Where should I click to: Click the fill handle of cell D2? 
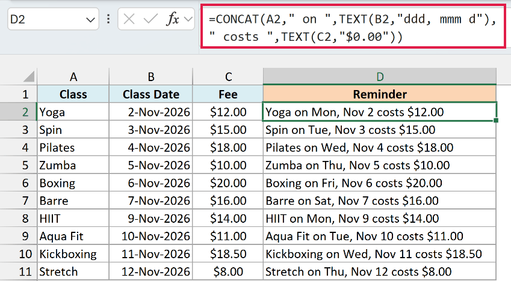(x=496, y=120)
